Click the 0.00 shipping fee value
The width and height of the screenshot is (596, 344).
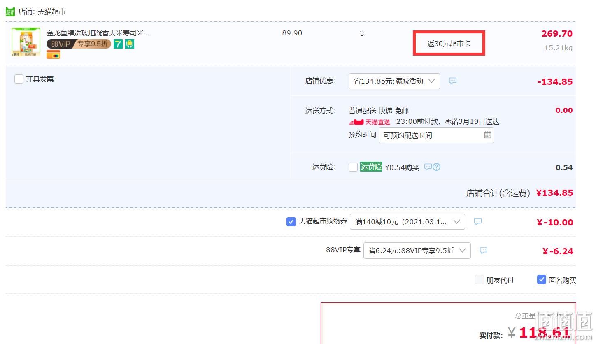coord(564,110)
